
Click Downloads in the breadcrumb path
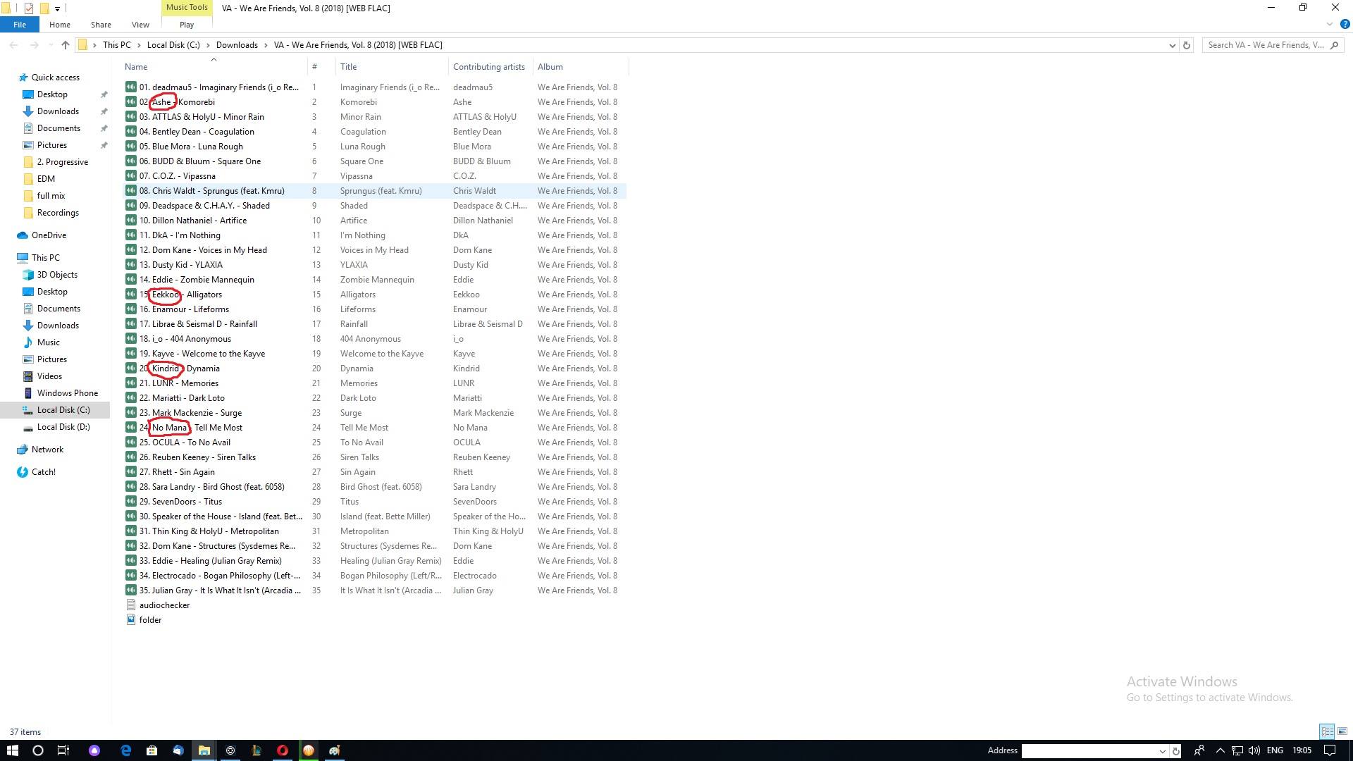(x=237, y=45)
